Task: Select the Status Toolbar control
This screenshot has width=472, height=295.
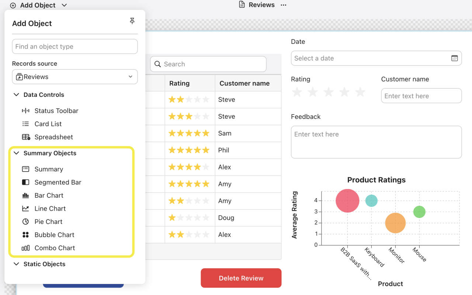Action: 56,110
